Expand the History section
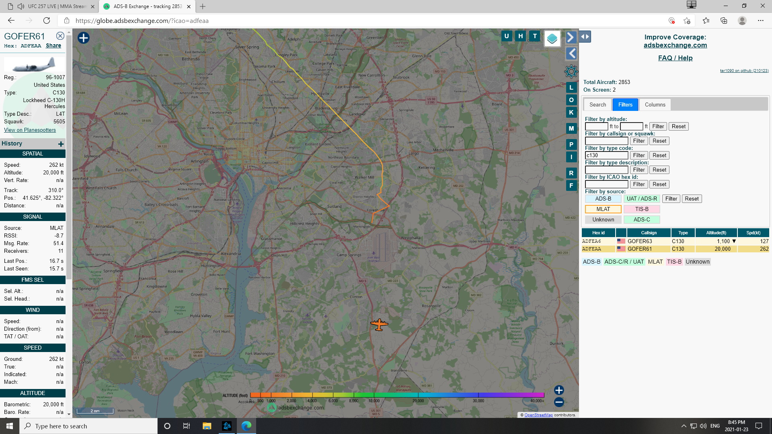Screen dimensions: 772x434 click(x=61, y=144)
